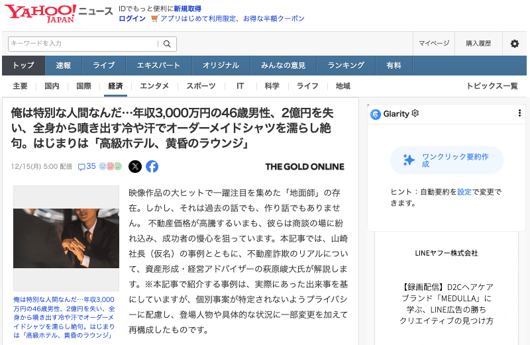Select the トップ tab
Viewport: 530px width, 345px height.
point(24,66)
